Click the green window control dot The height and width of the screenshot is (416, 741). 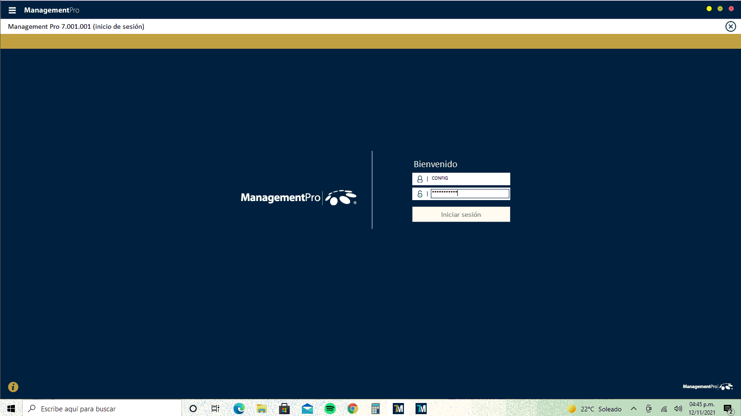[x=720, y=9]
